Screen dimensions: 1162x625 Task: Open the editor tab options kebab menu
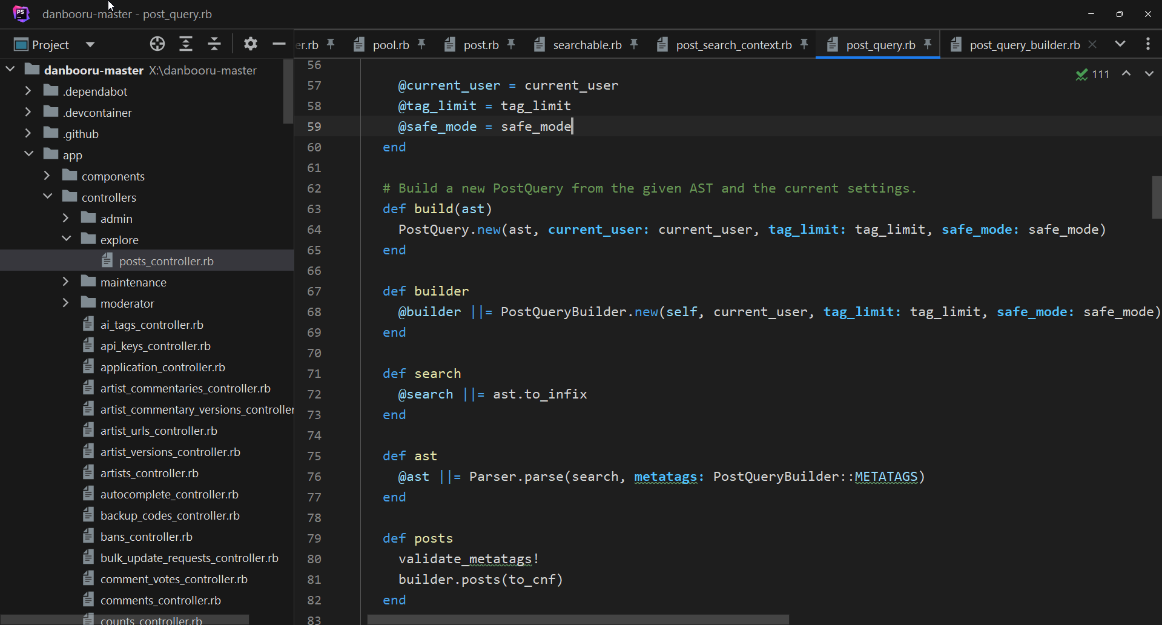tap(1147, 44)
